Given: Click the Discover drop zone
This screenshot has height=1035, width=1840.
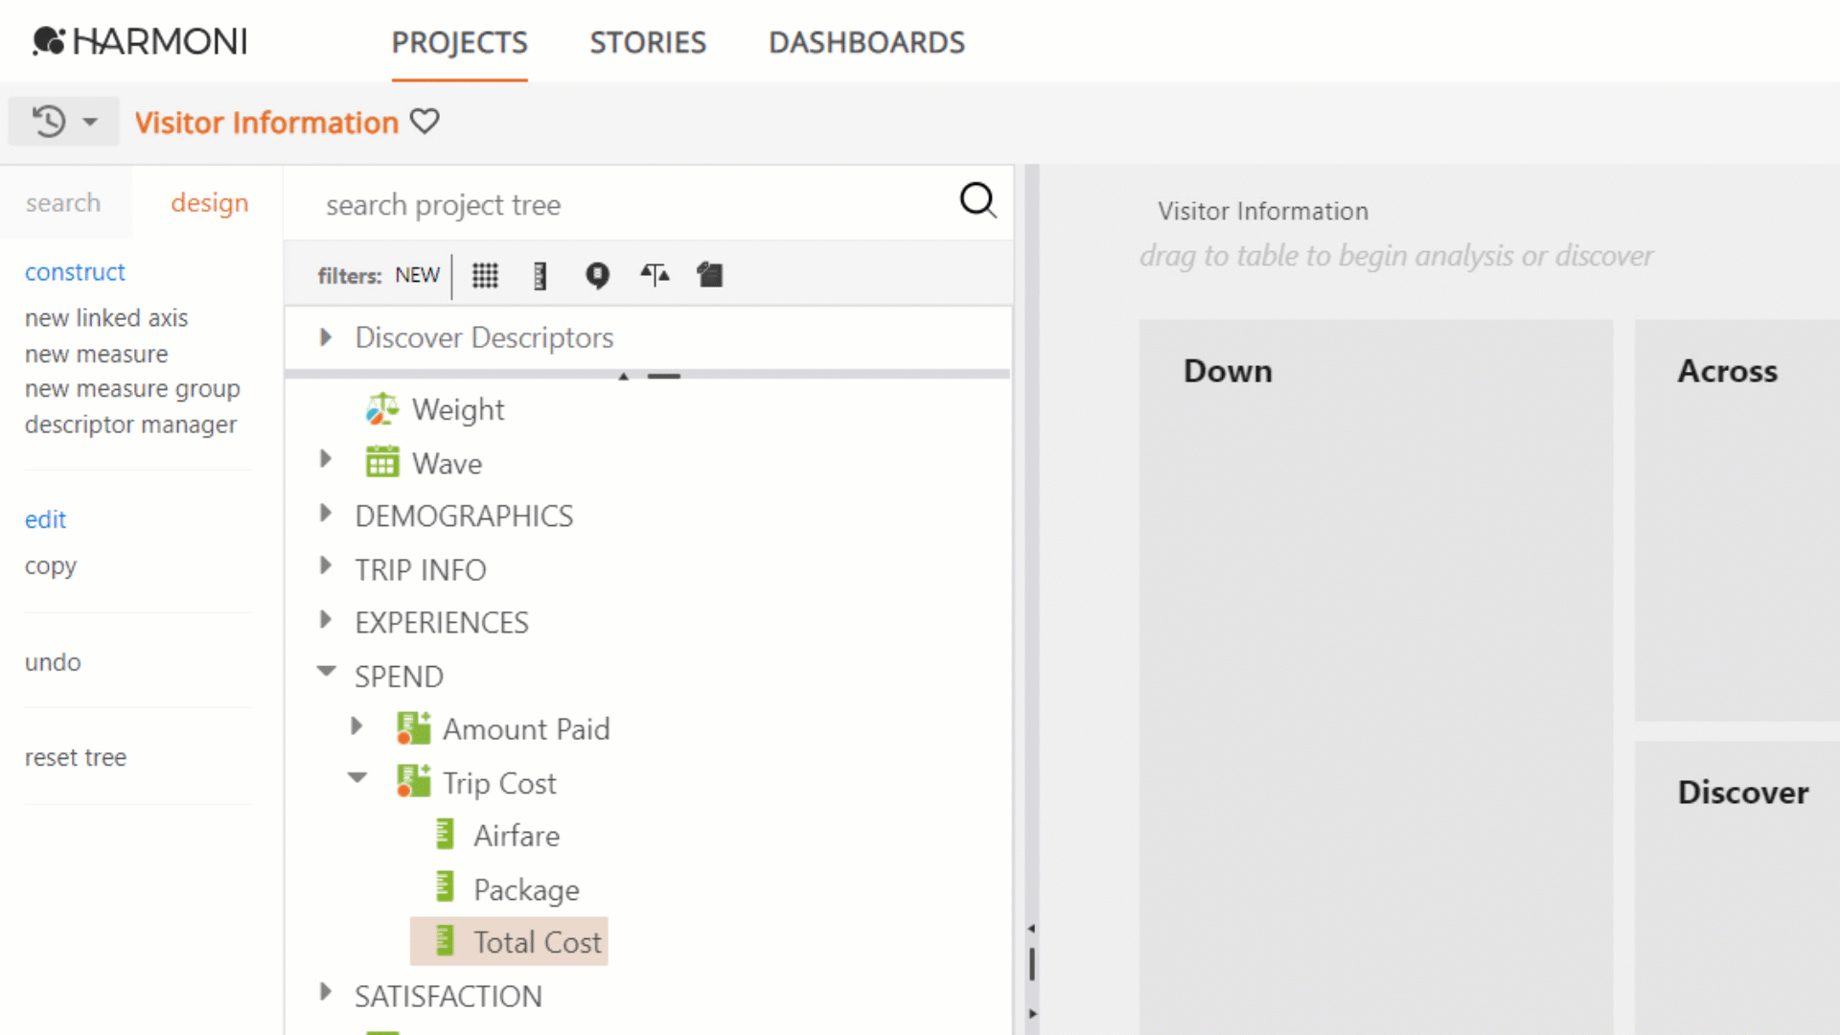Looking at the screenshot, I should (1736, 888).
